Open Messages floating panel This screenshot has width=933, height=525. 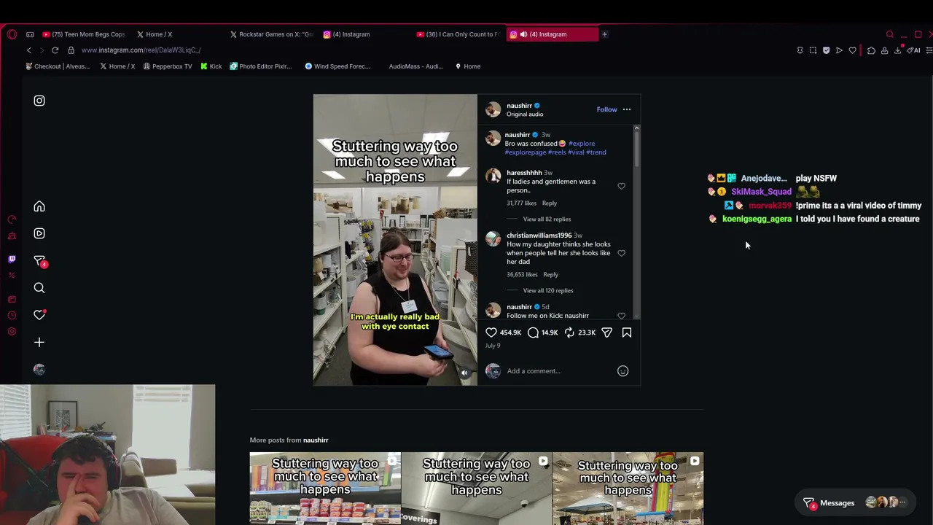click(x=854, y=503)
